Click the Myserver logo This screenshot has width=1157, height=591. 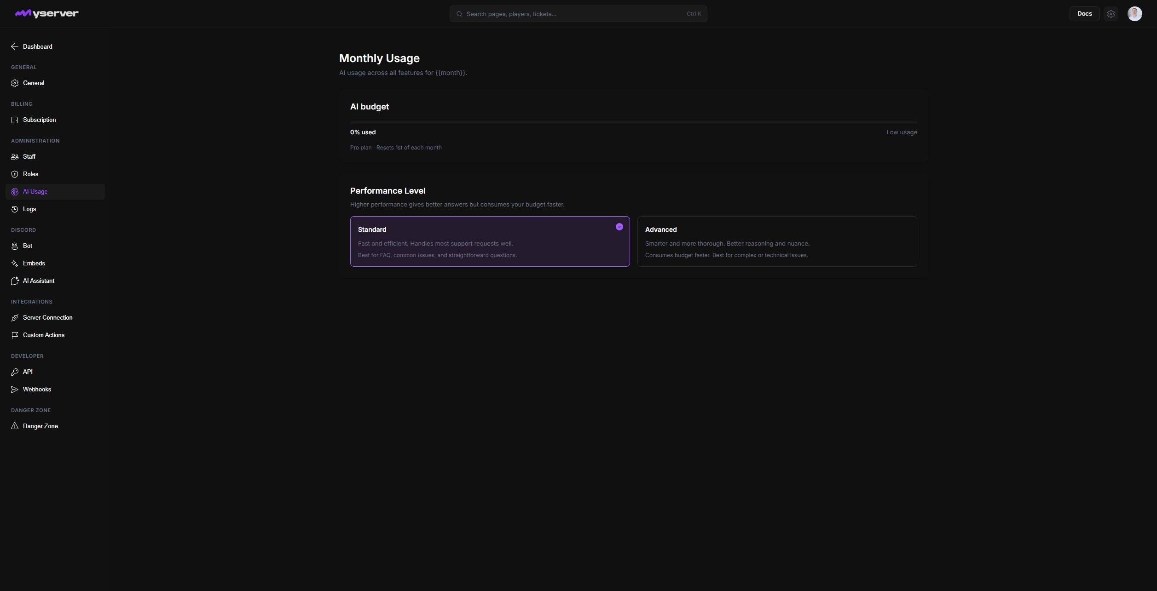(46, 14)
